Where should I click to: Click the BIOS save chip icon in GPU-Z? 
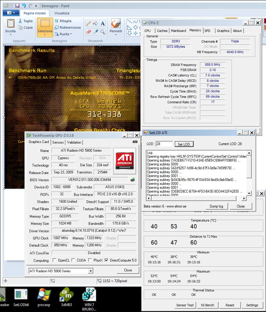(x=133, y=180)
